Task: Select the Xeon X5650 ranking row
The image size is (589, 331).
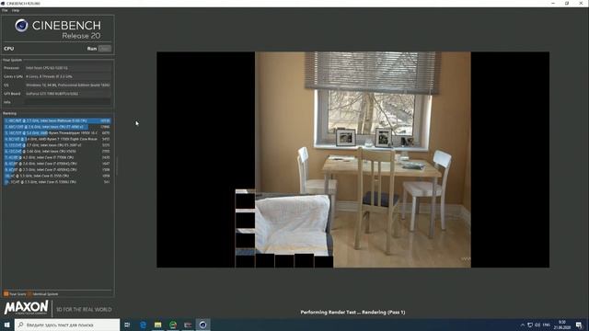Action: [x=57, y=151]
